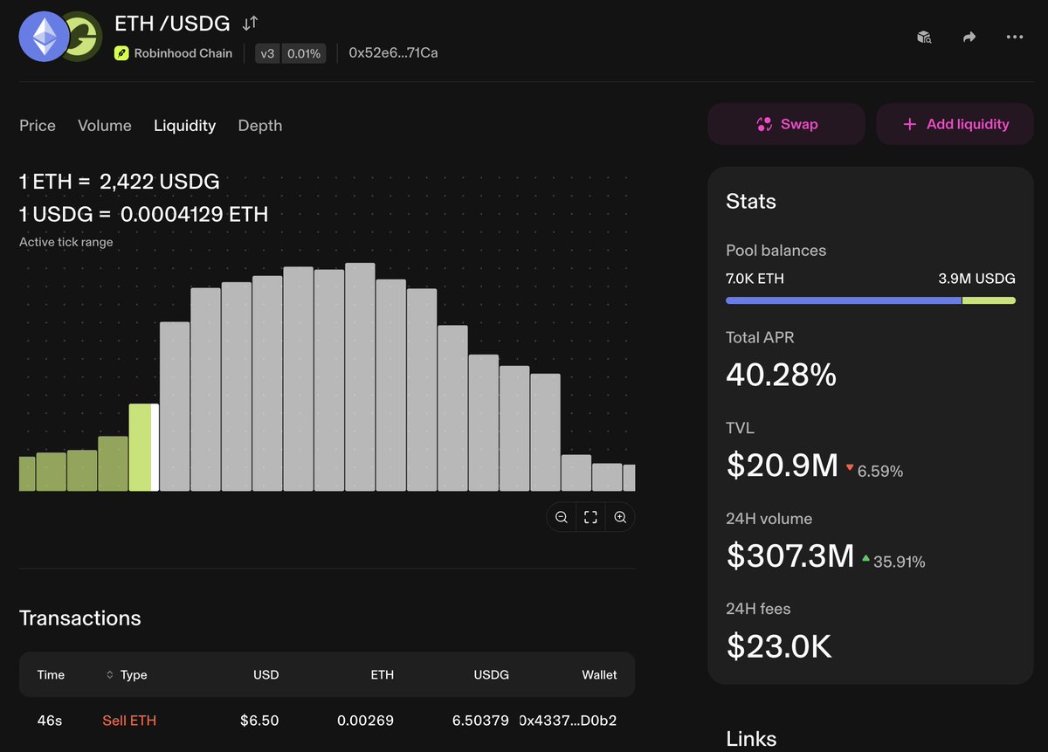The width and height of the screenshot is (1048, 752).
Task: Click the sort arrows beside Type column
Action: (x=110, y=675)
